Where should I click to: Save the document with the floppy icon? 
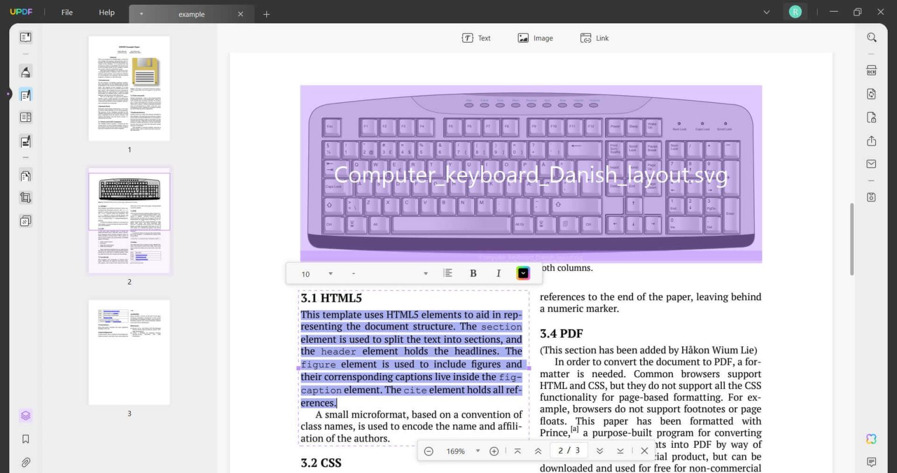(x=871, y=197)
